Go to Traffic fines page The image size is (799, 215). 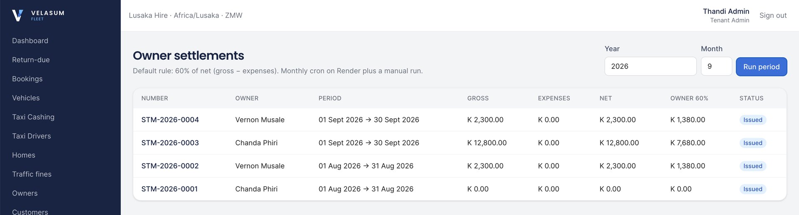pos(32,174)
